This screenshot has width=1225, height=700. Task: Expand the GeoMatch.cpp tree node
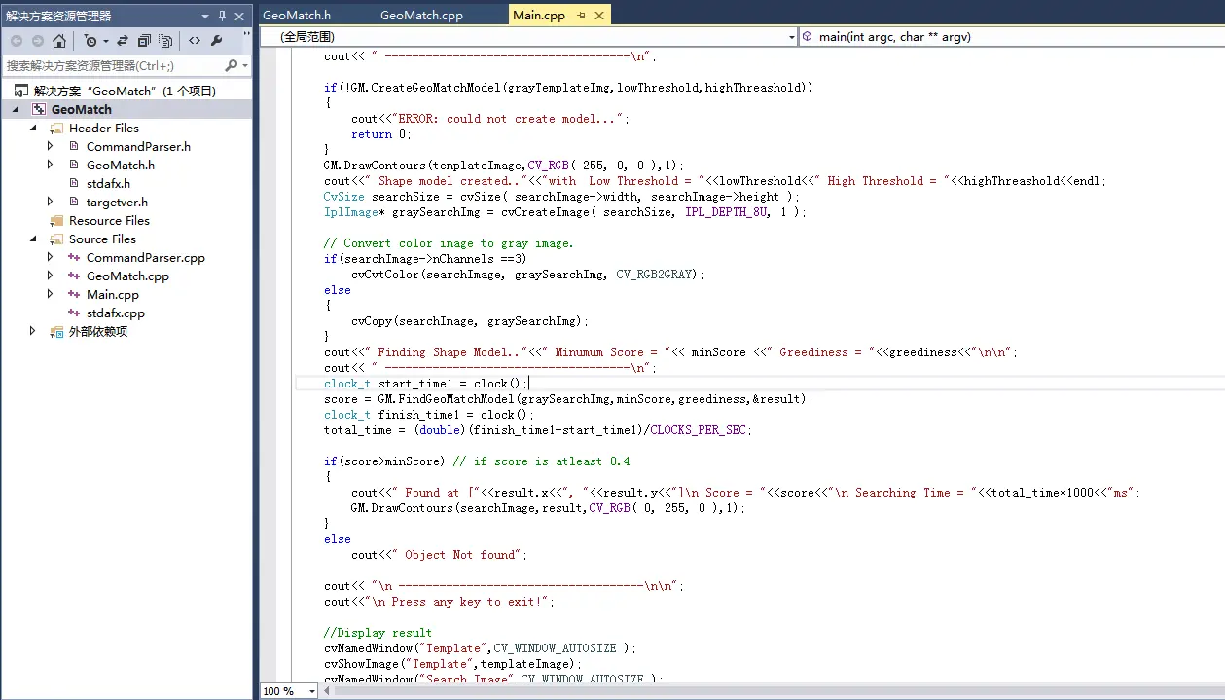point(51,276)
